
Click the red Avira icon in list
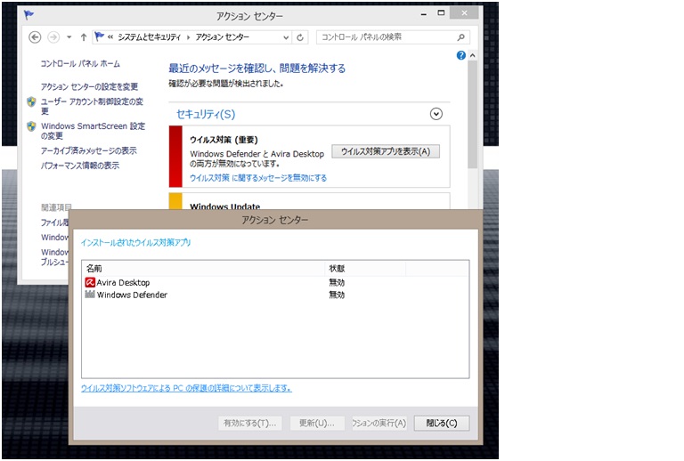coord(90,282)
